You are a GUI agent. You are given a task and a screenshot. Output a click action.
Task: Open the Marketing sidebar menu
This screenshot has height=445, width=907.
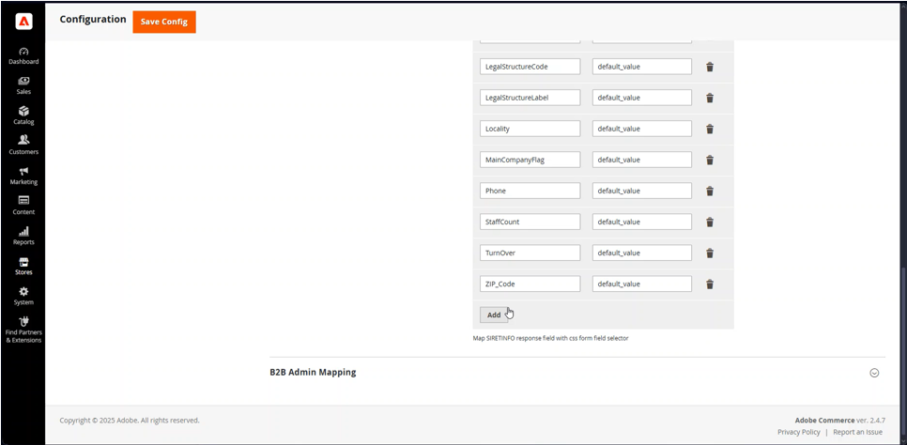23,176
